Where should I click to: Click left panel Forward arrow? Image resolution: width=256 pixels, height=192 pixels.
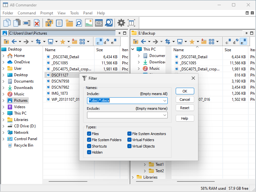pos(26,42)
